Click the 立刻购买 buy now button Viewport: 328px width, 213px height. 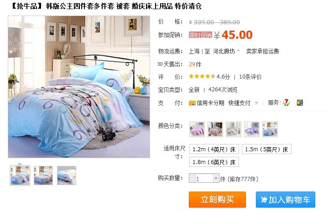217,199
